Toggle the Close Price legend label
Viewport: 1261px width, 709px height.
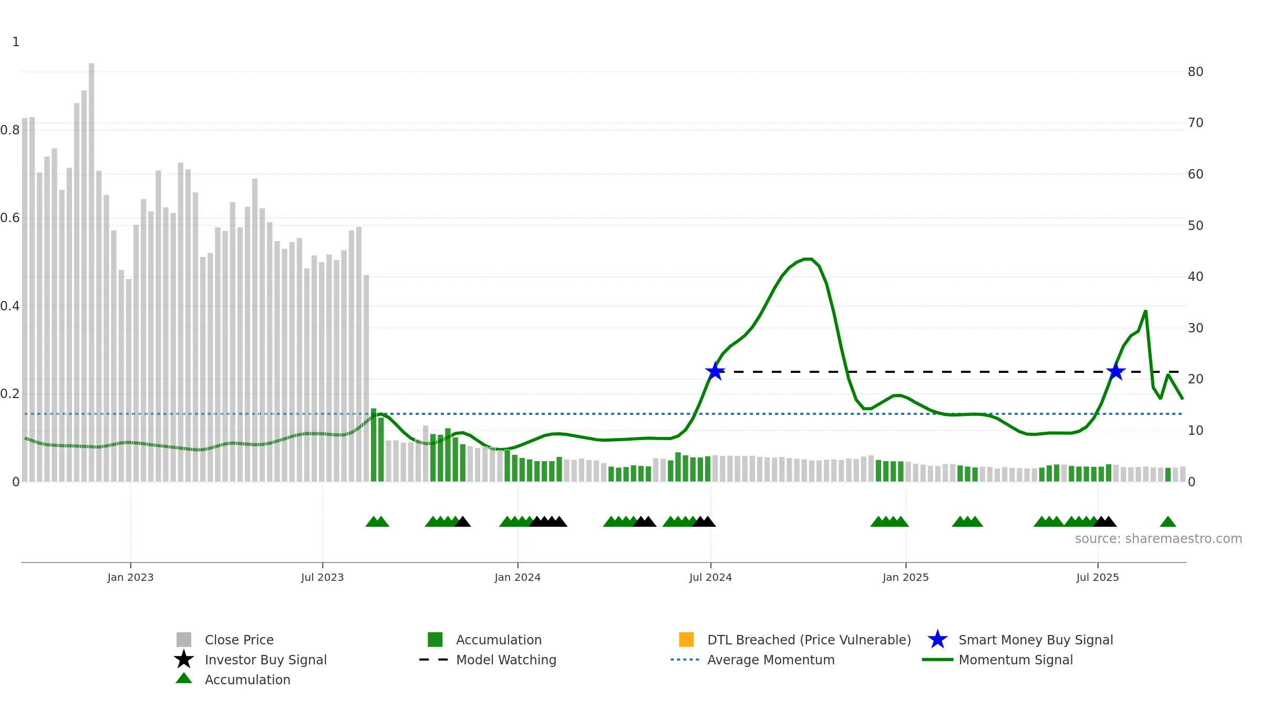tap(239, 640)
